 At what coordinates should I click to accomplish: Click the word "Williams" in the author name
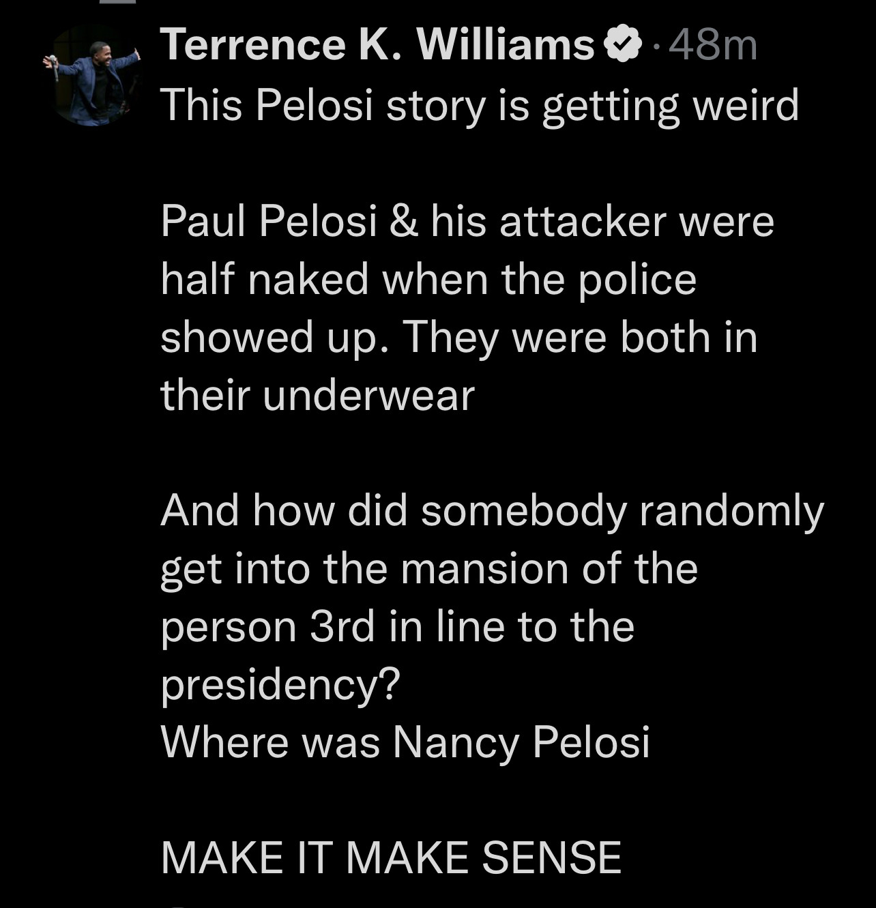pos(505,45)
